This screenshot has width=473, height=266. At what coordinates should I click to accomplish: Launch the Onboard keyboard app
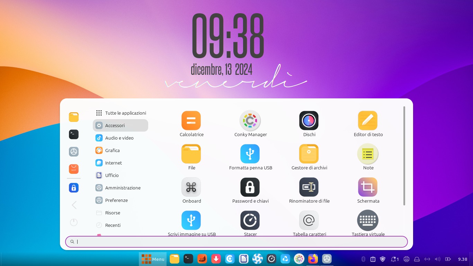[x=191, y=190]
